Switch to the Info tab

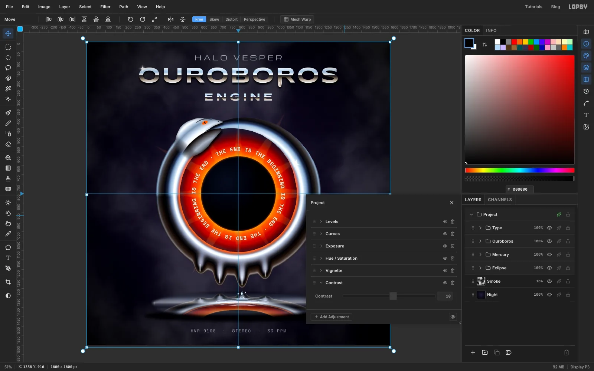point(491,30)
